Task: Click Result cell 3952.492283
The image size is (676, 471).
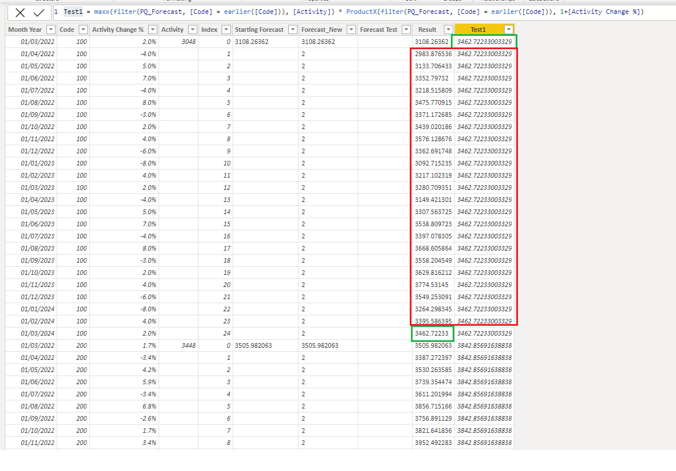Action: coord(433,443)
